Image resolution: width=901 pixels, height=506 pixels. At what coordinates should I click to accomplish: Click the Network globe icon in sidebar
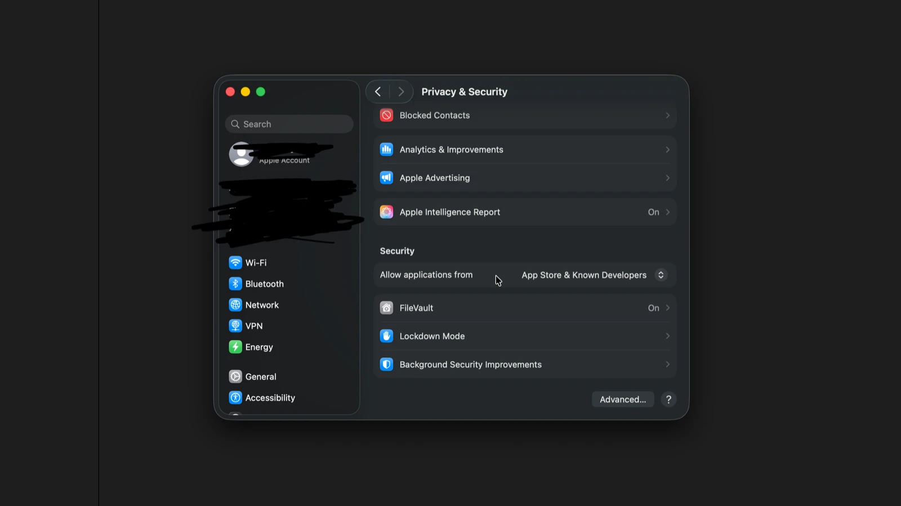pyautogui.click(x=235, y=305)
